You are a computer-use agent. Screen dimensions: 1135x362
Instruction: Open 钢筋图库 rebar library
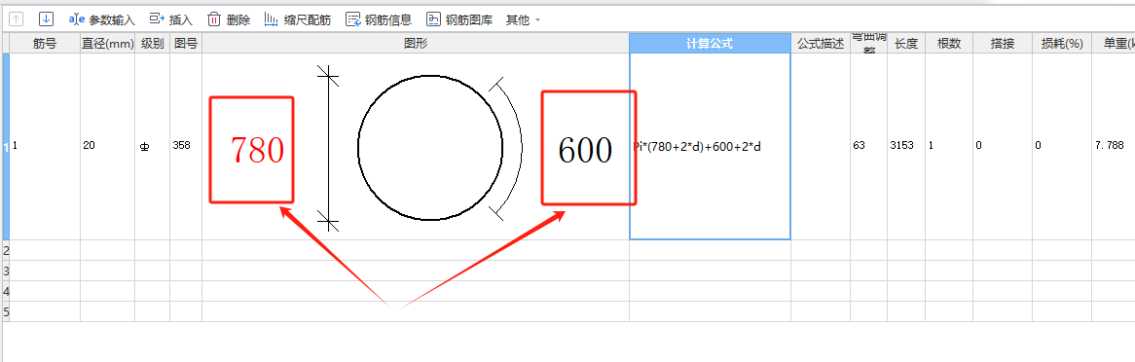coord(459,19)
